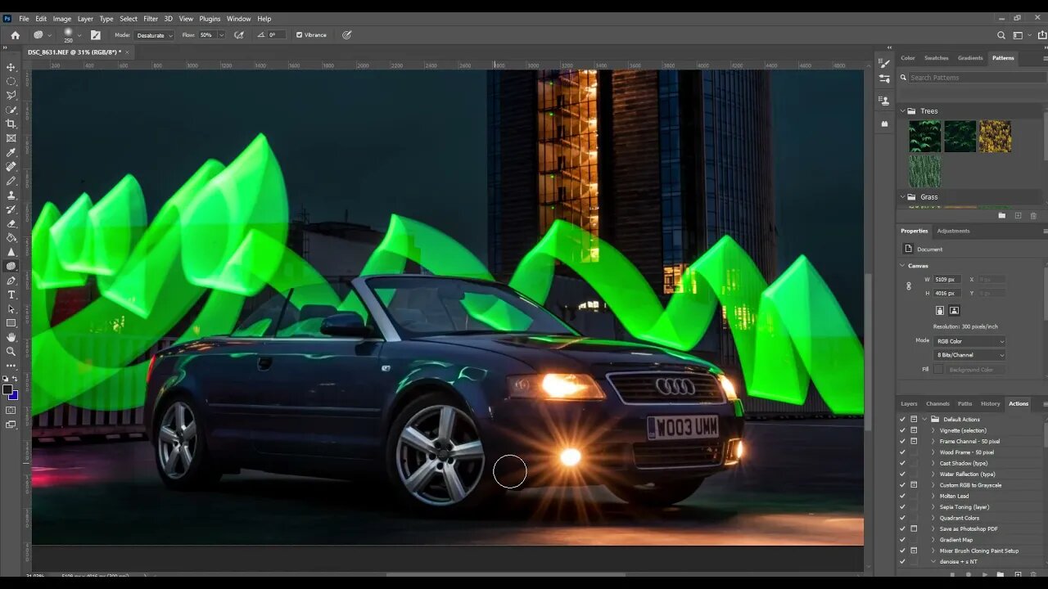Select the Spot Healing Brush tool
Viewport: 1048px width, 589px height.
(x=11, y=166)
